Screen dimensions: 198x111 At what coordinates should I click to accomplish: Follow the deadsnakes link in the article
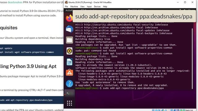tap(15, 2)
